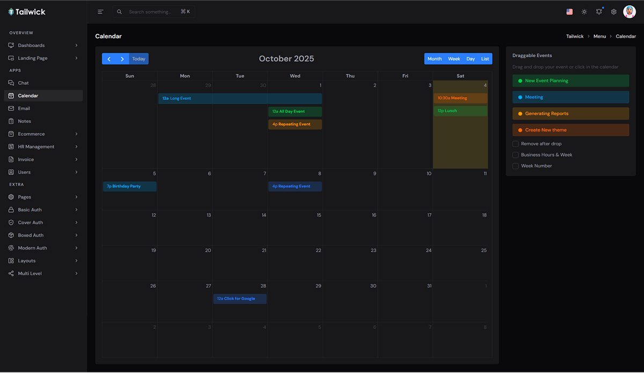The image size is (644, 373).
Task: Open the US flag language selector
Action: pos(569,12)
